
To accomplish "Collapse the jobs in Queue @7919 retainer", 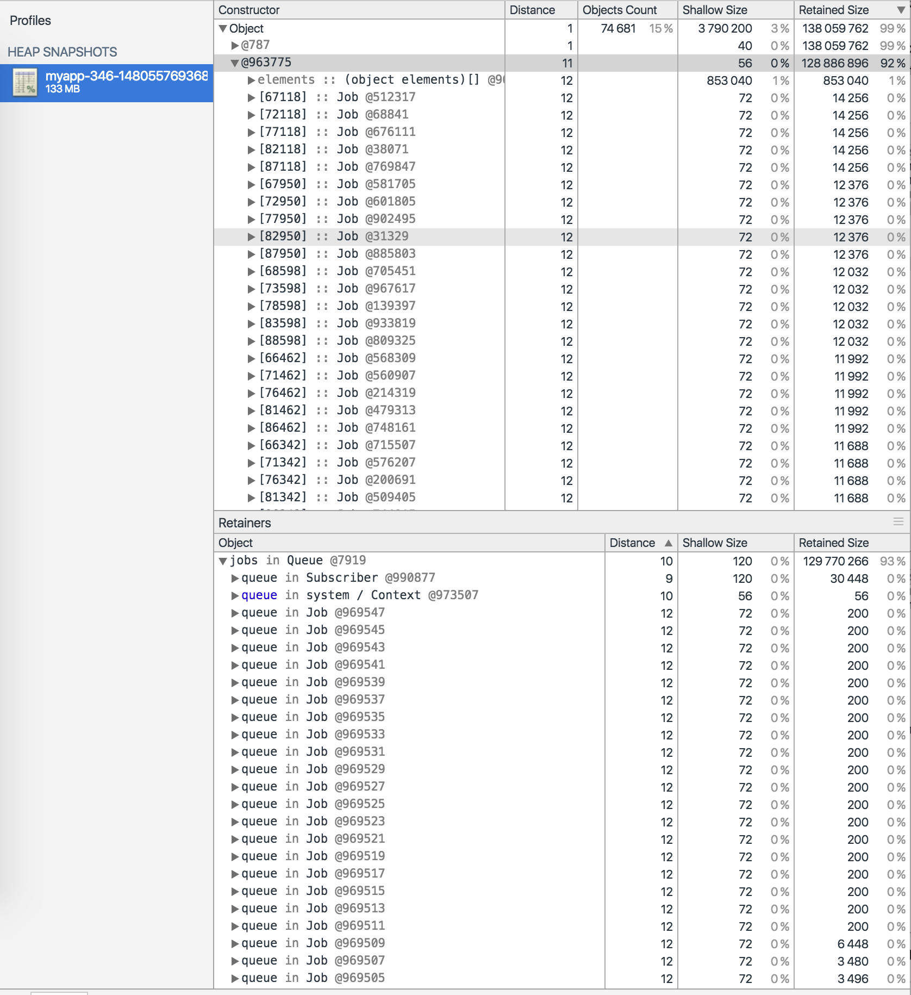I will (222, 561).
